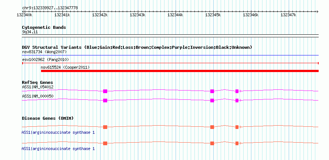329x160 pixels.
Task: Select upper OMIM ASS1 exon near 132345k
Action: 212,127
